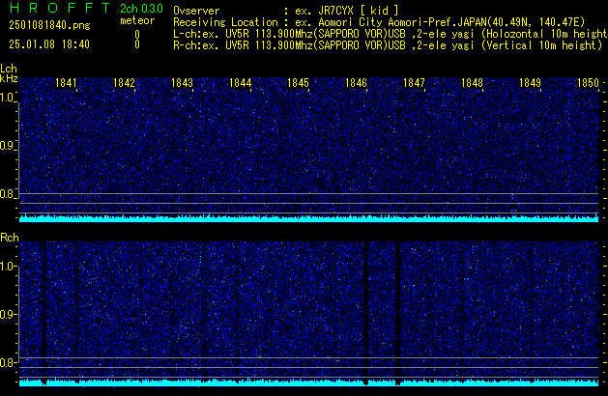Click the 1849 time marker

(530, 83)
